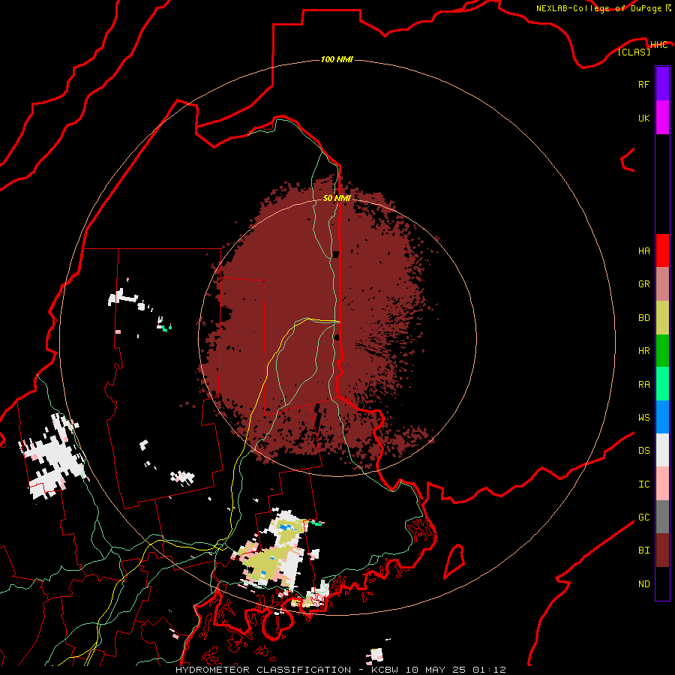The image size is (675, 675).
Task: Click the 'HHC' product code text
Action: click(658, 45)
